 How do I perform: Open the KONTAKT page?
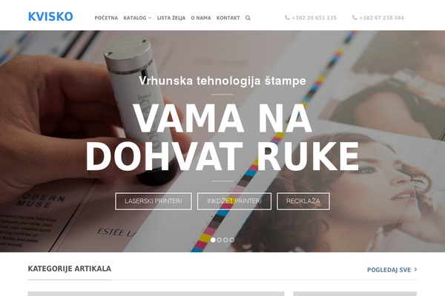pyautogui.click(x=228, y=18)
